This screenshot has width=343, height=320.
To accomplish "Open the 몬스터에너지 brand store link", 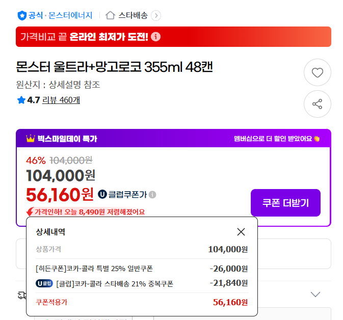I will pyautogui.click(x=70, y=16).
